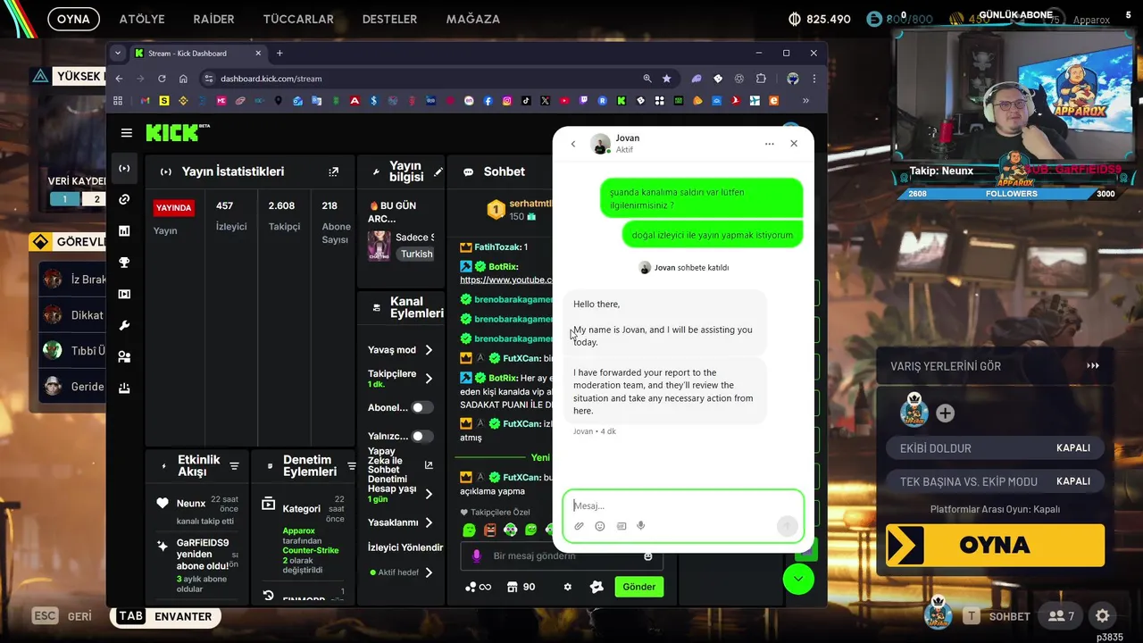
Task: Open more options in Jovan chat header
Action: click(769, 144)
